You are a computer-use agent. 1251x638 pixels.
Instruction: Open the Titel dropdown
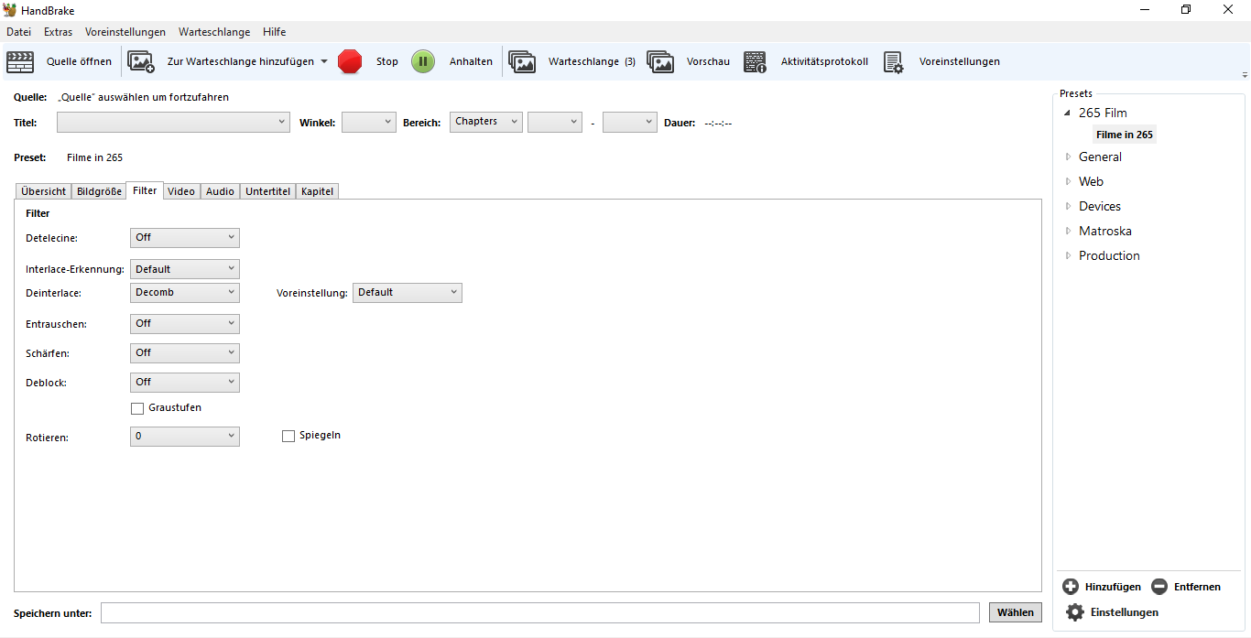coord(173,122)
